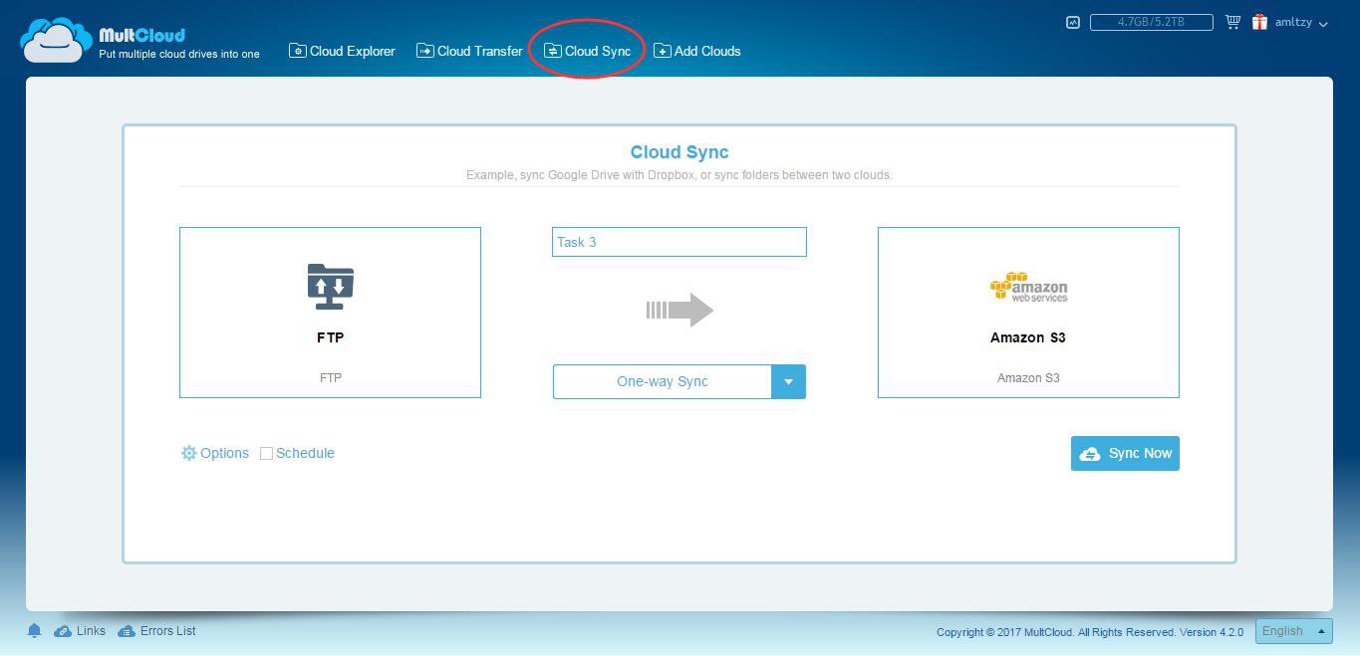Select the FTP source box
This screenshot has height=656, width=1360.
330,313
